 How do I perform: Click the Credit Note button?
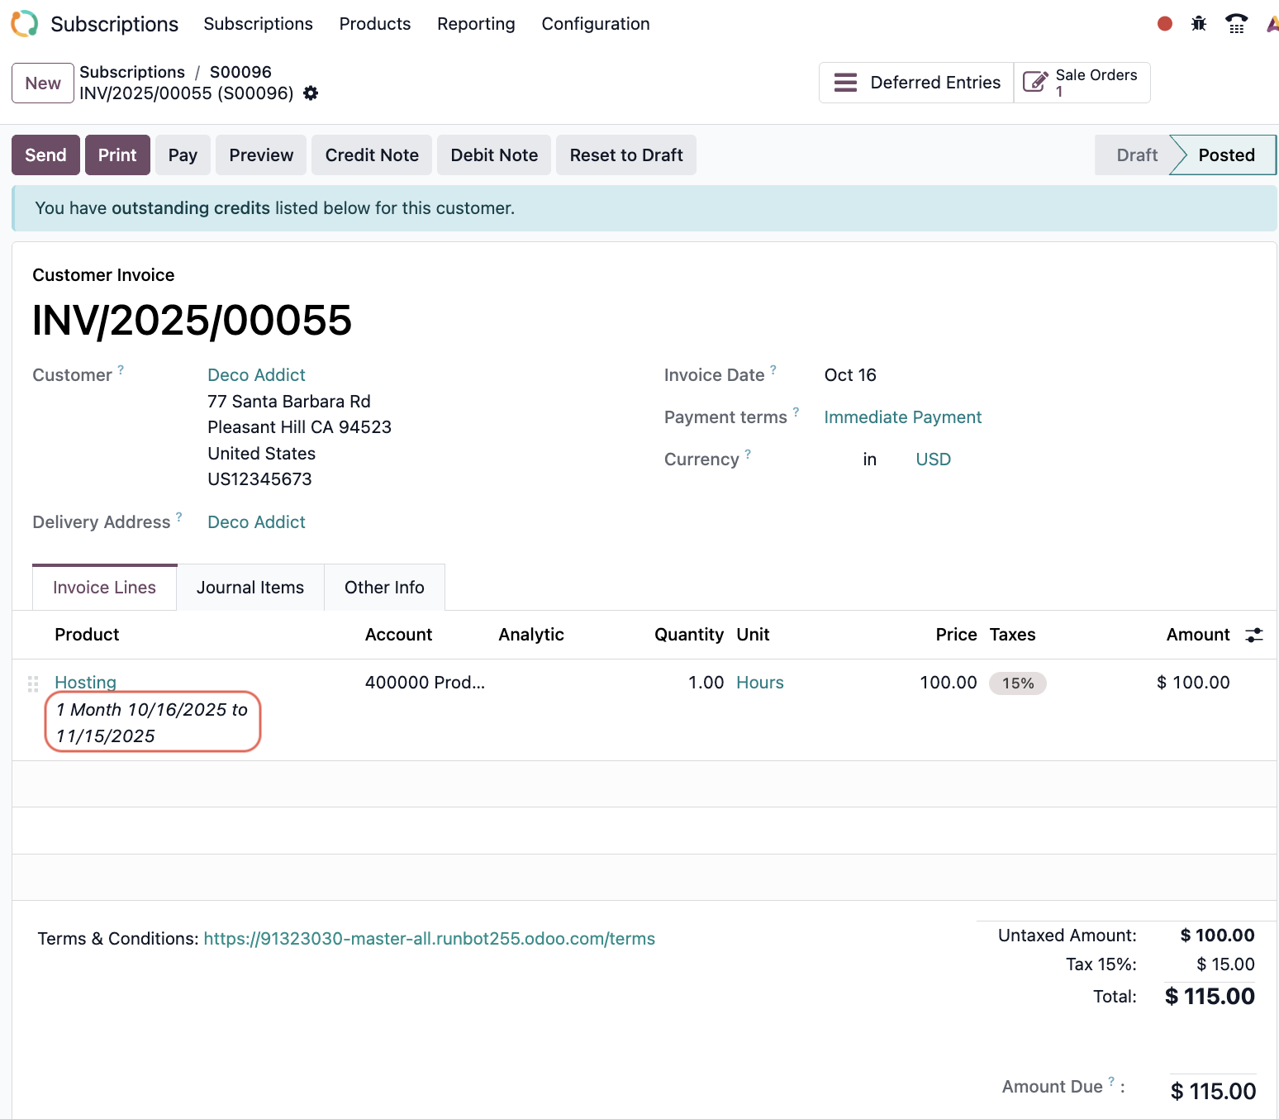[372, 155]
